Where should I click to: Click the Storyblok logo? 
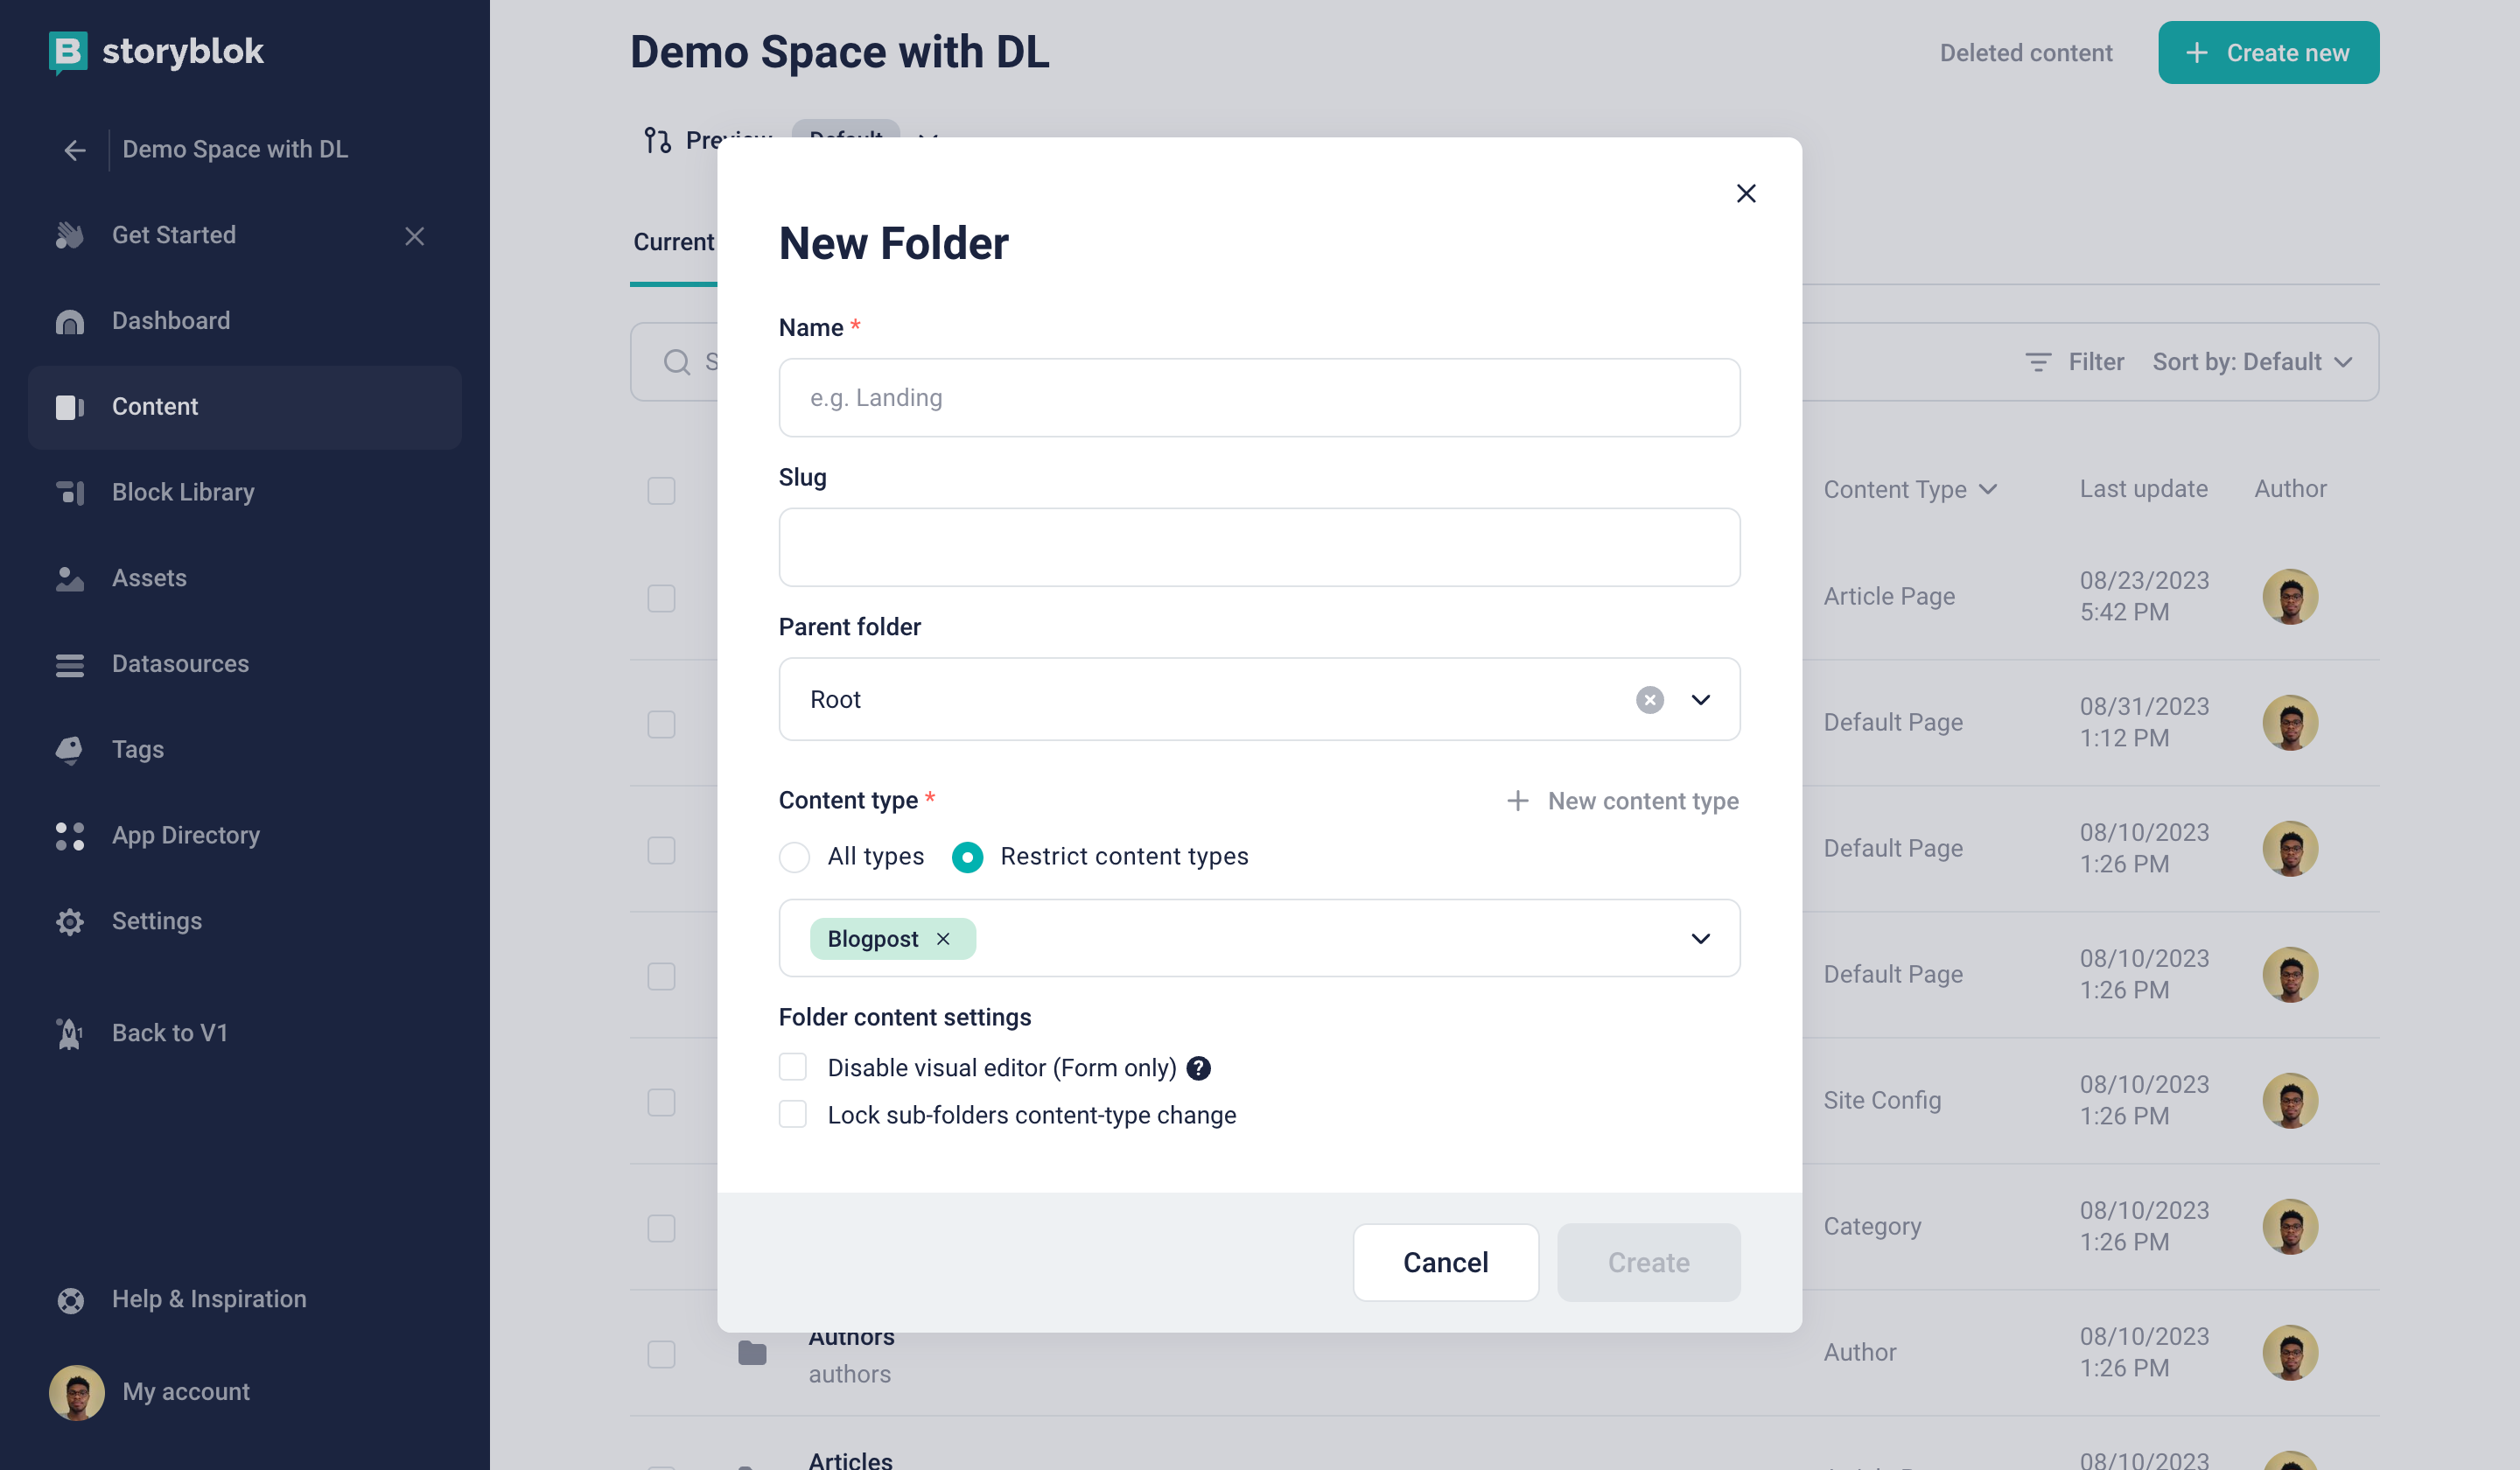click(x=156, y=51)
